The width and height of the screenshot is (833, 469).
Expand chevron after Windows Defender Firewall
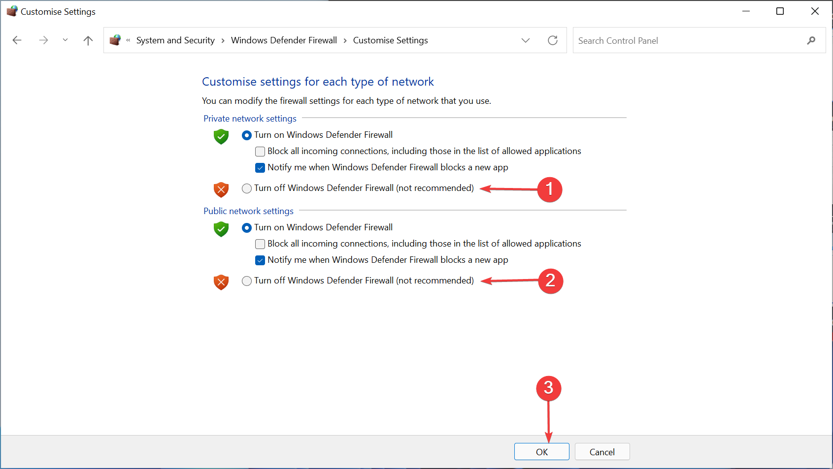pos(345,40)
